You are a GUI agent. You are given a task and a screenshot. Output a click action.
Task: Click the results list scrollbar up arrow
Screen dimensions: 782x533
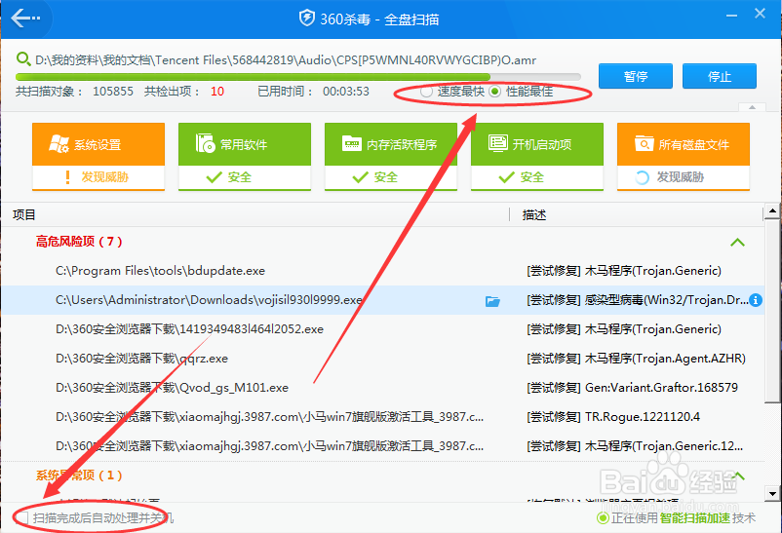pyautogui.click(x=772, y=210)
